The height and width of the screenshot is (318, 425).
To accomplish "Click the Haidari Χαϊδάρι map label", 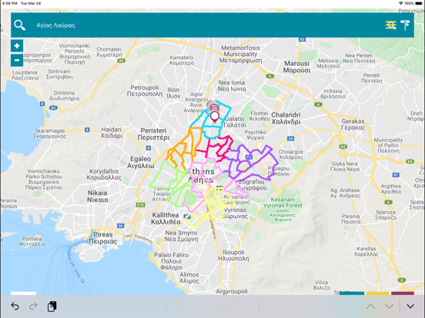I will point(111,132).
